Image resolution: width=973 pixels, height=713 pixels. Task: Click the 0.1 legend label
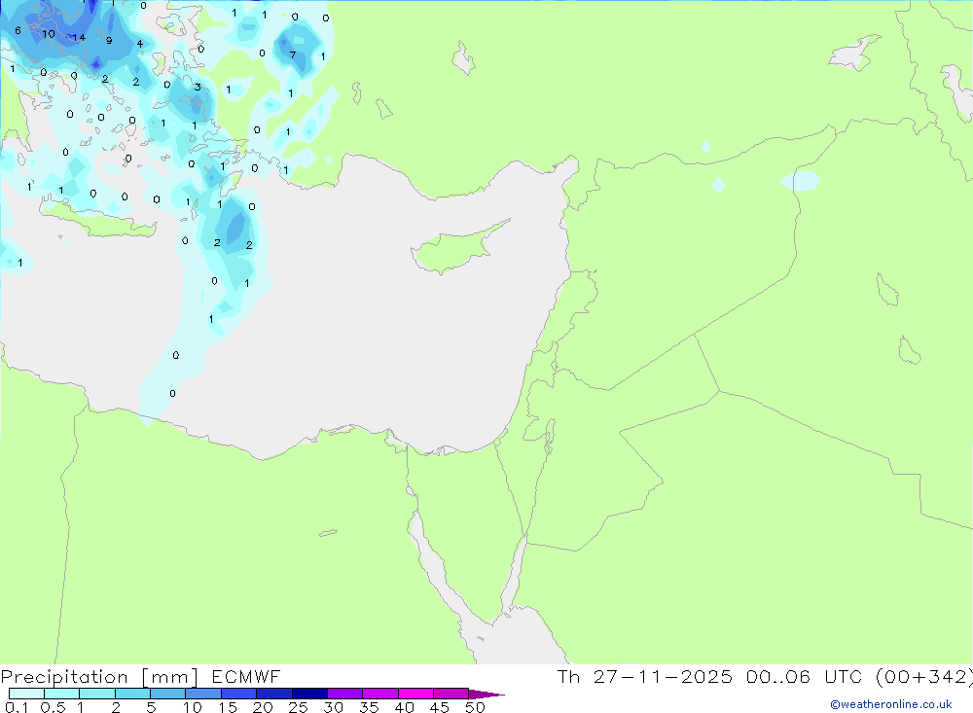point(17,707)
